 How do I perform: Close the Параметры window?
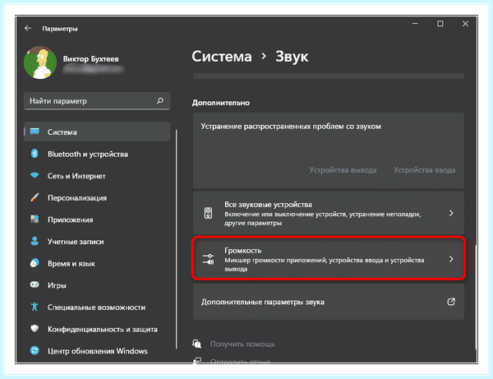pyautogui.click(x=465, y=24)
